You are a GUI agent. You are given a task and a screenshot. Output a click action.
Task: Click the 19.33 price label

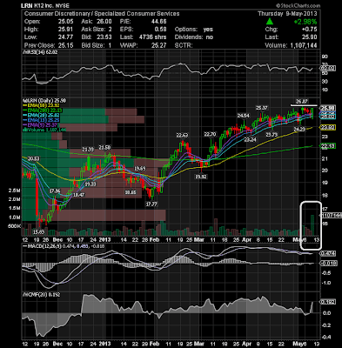(90, 184)
